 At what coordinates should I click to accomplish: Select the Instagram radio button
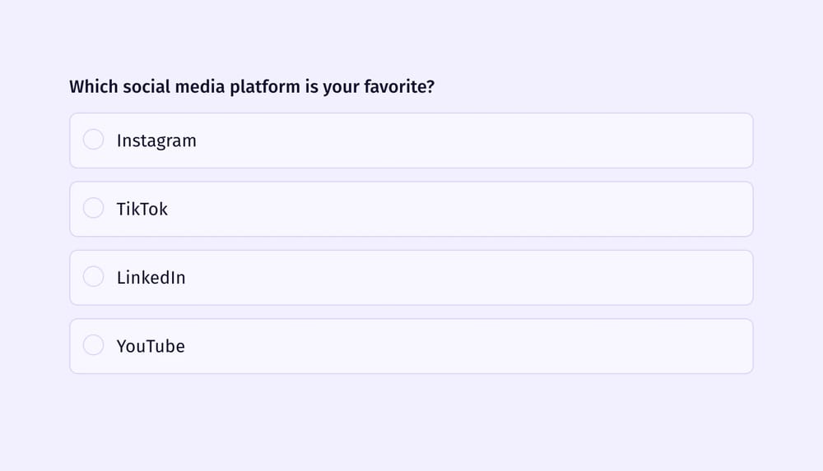click(x=94, y=140)
